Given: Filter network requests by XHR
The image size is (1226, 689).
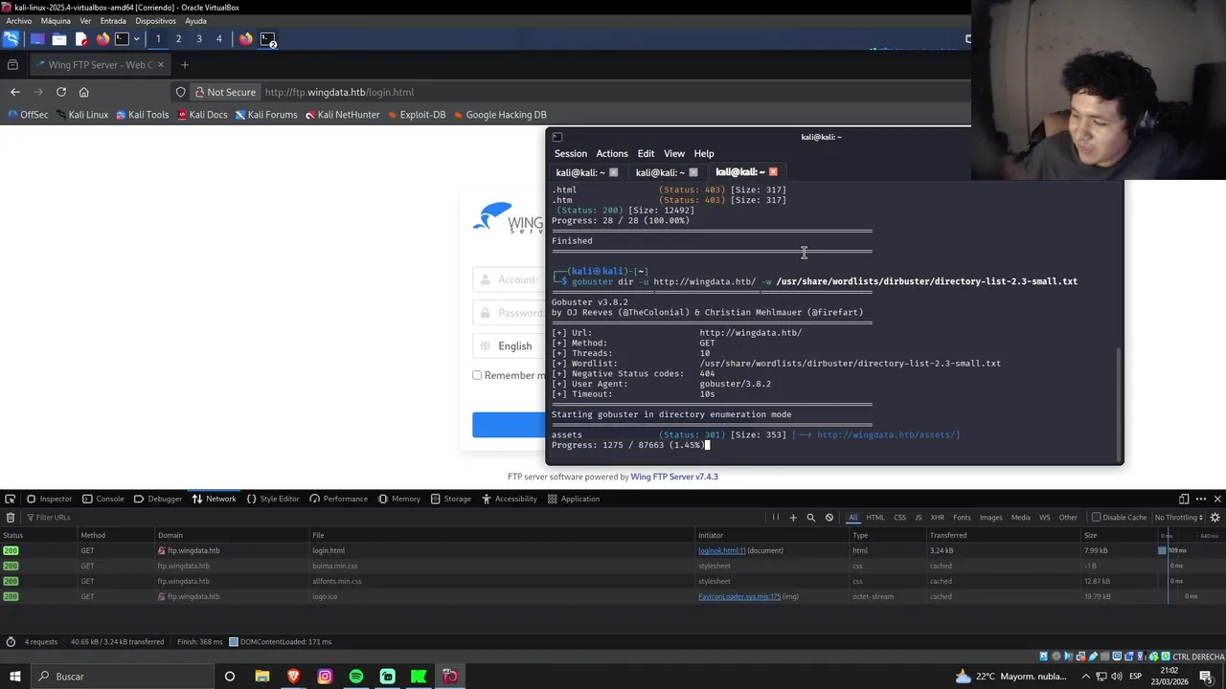Looking at the screenshot, I should 938,518.
